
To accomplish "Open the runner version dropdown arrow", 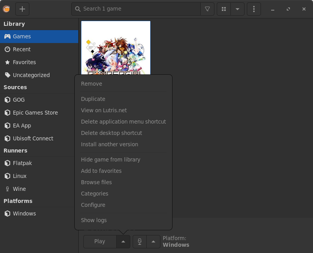I will (x=153, y=242).
